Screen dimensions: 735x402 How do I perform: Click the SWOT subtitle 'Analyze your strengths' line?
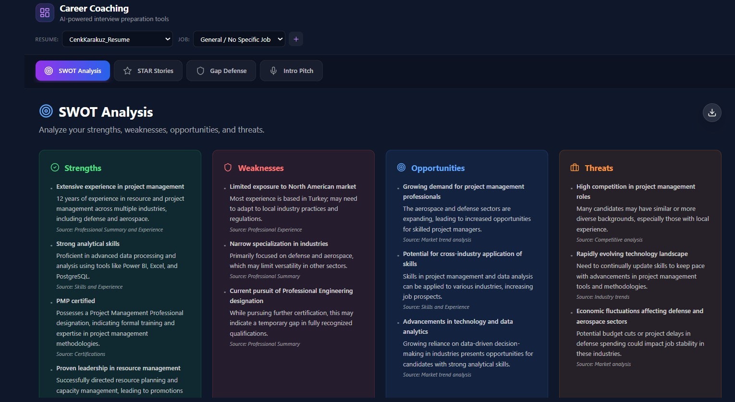(152, 130)
